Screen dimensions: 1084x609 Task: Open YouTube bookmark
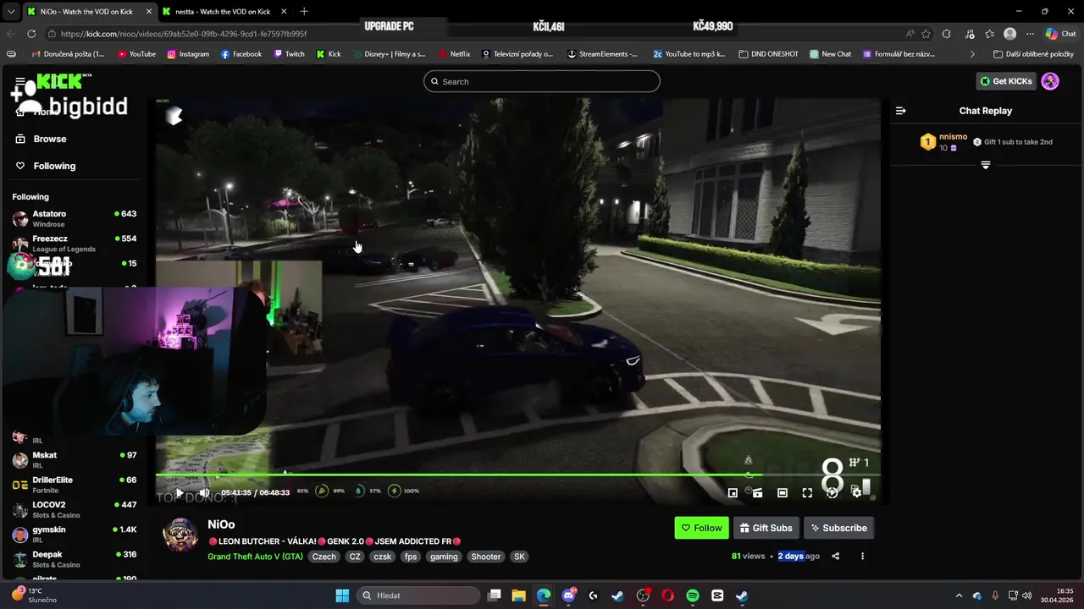click(136, 54)
